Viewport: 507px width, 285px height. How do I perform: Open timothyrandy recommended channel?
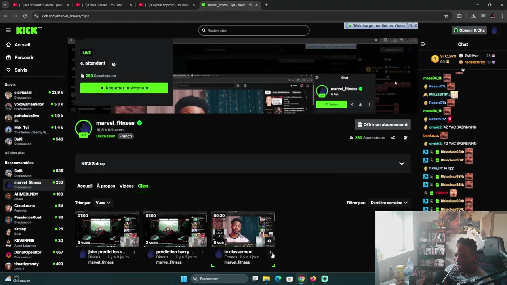coord(34,266)
